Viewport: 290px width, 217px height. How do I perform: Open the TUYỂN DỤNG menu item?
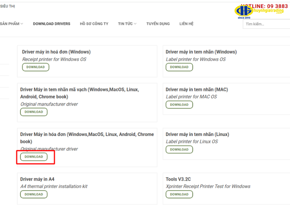point(158,24)
